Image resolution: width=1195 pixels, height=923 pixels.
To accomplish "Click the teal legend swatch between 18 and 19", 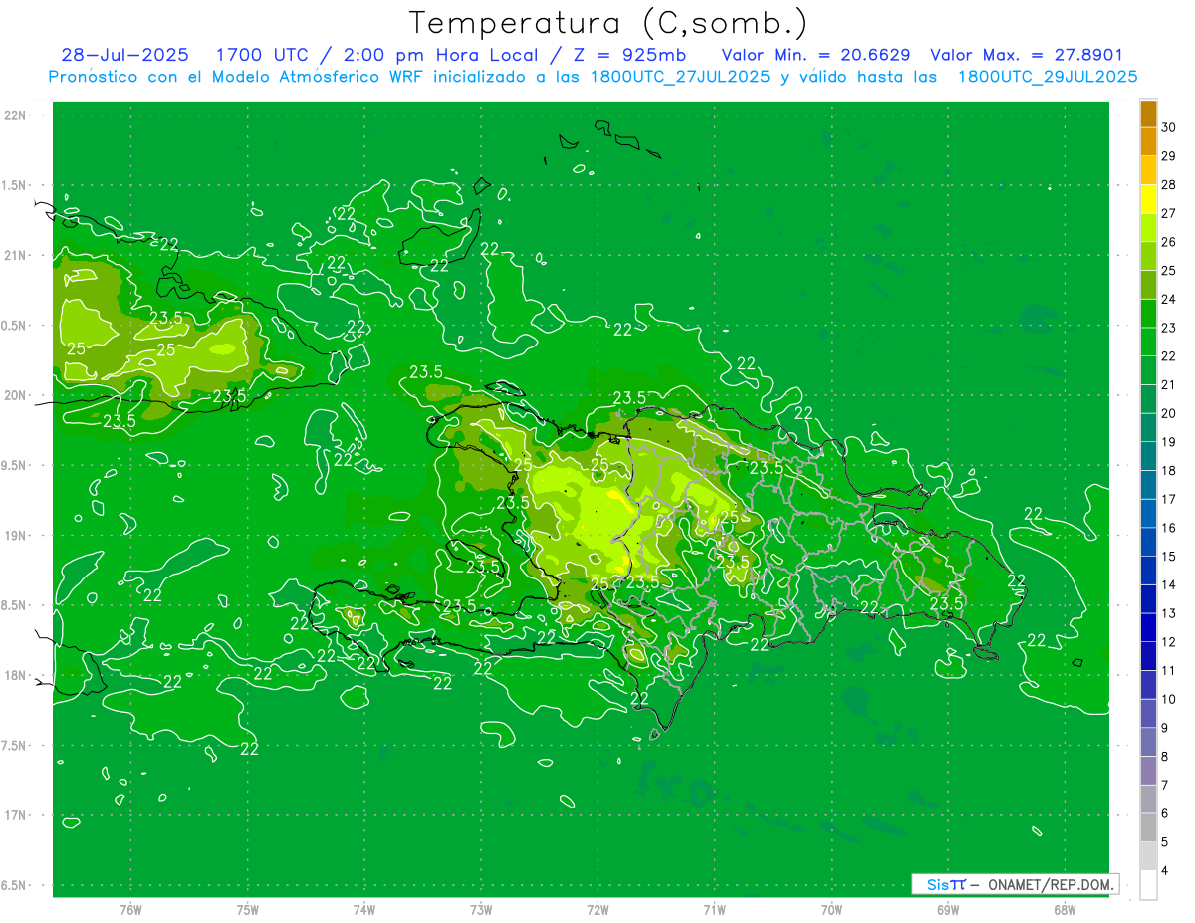I will [1148, 456].
